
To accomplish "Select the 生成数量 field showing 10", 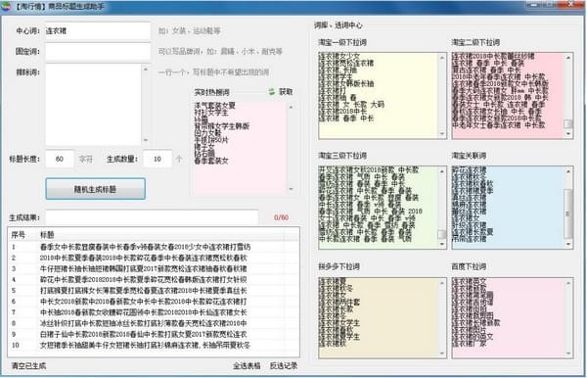I will 158,159.
